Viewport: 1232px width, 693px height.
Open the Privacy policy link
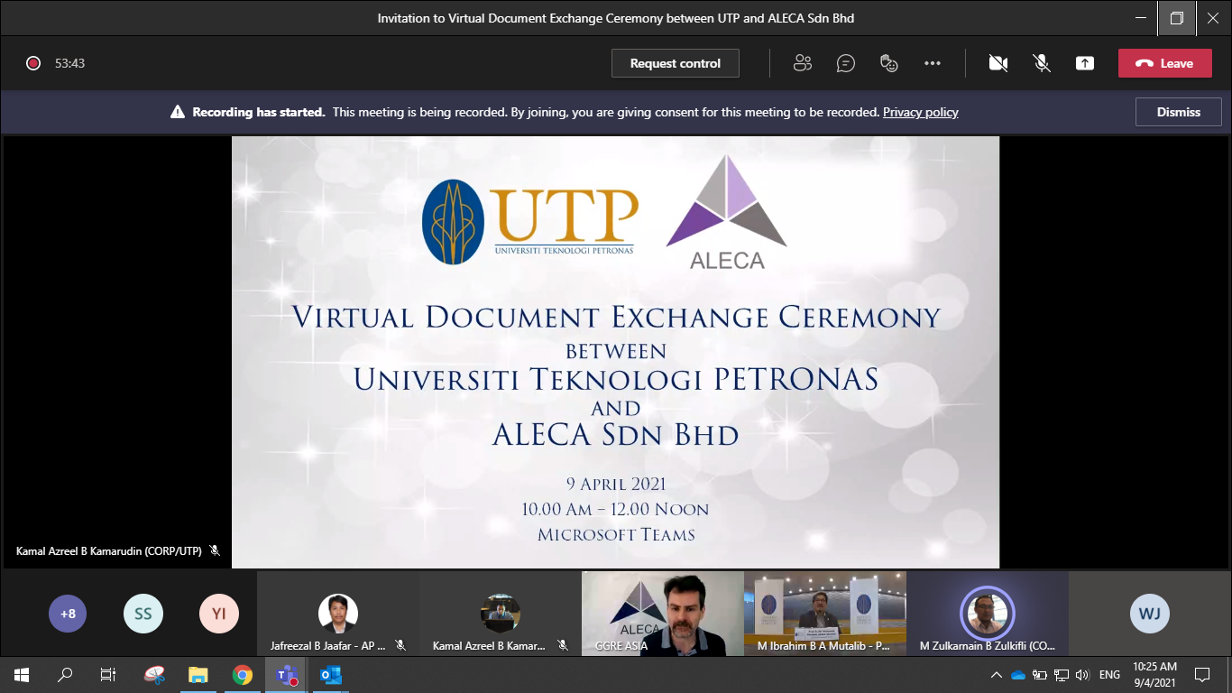(920, 112)
